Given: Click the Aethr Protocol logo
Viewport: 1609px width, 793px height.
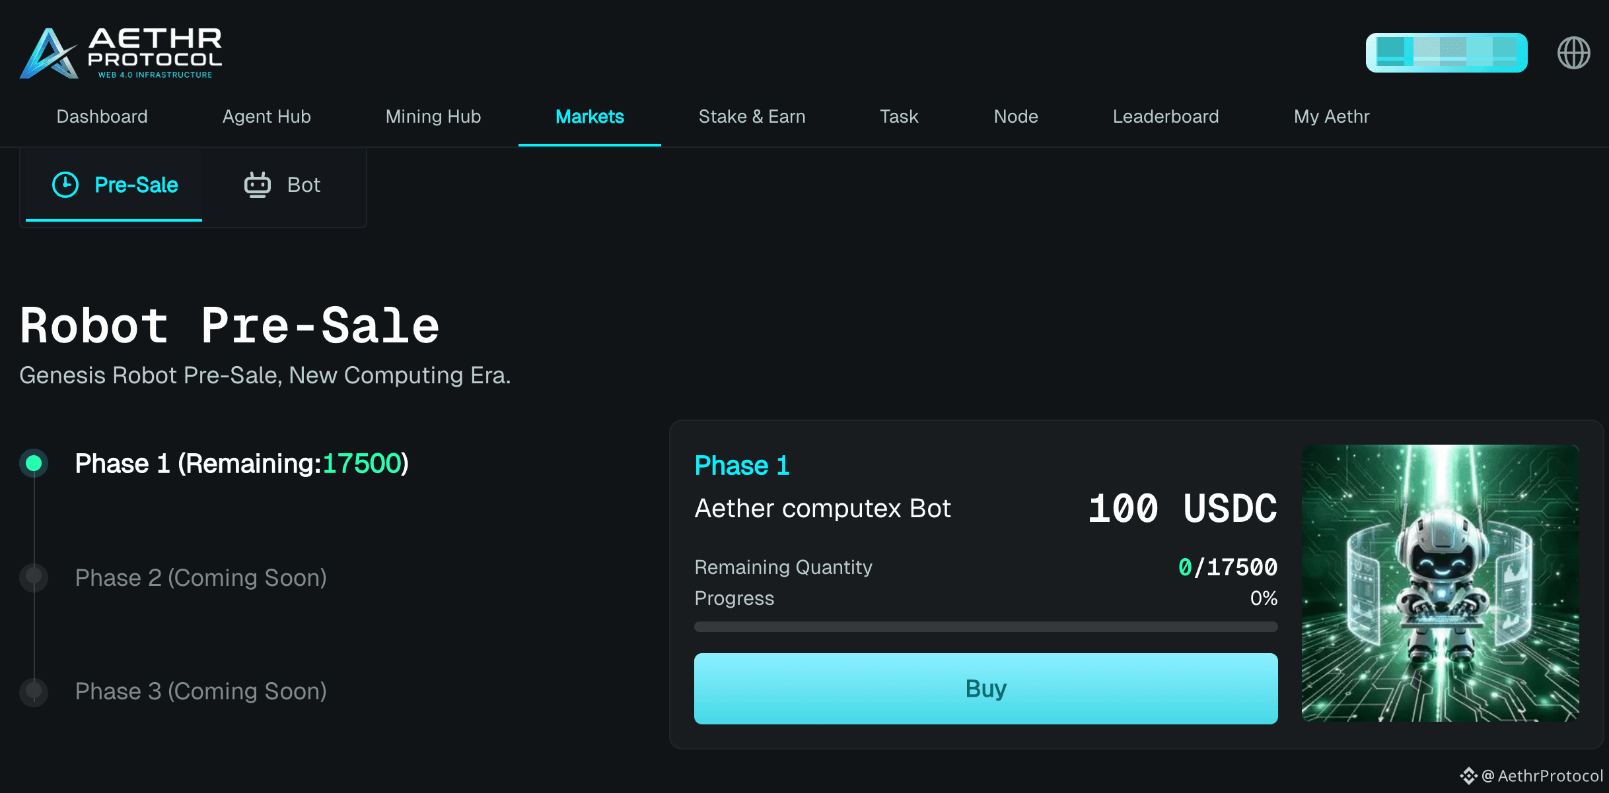Looking at the screenshot, I should coord(121,53).
